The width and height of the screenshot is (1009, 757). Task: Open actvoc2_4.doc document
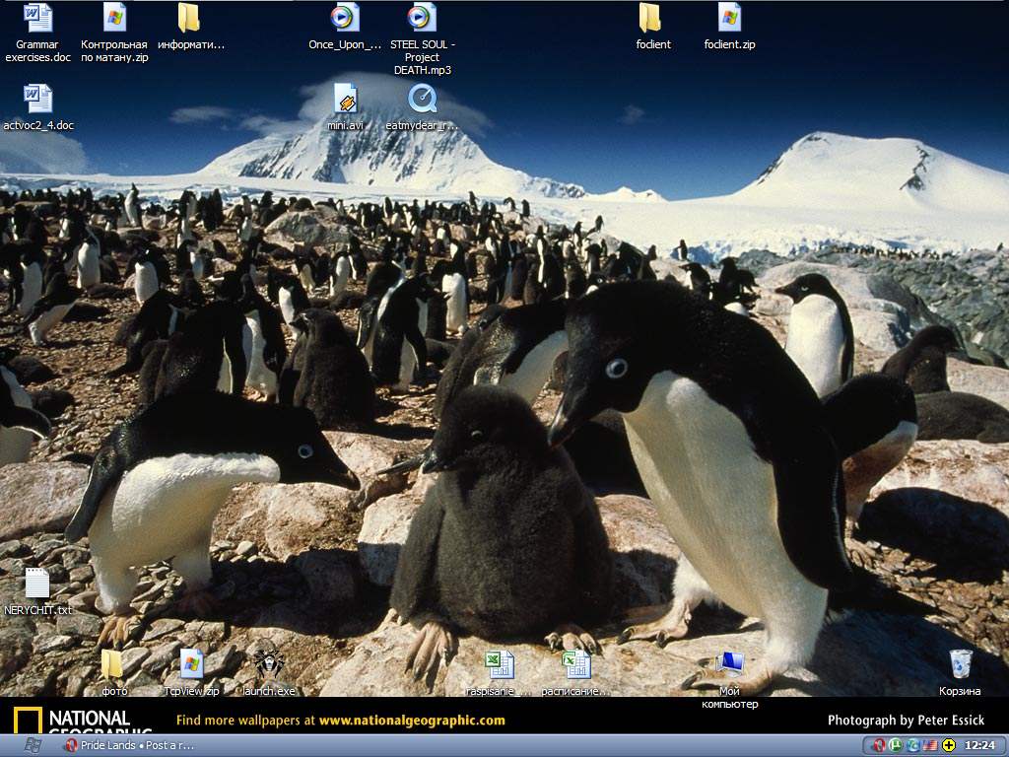click(x=37, y=100)
